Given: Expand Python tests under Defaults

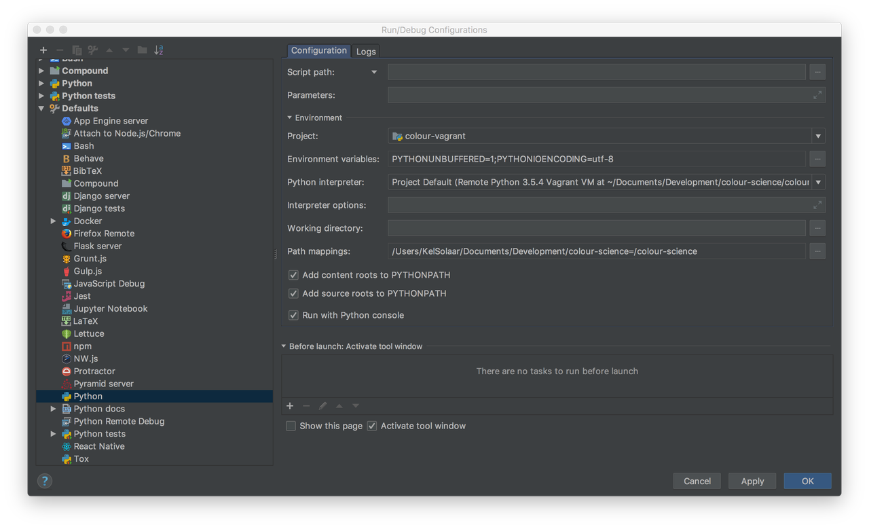Looking at the screenshot, I should coord(53,434).
